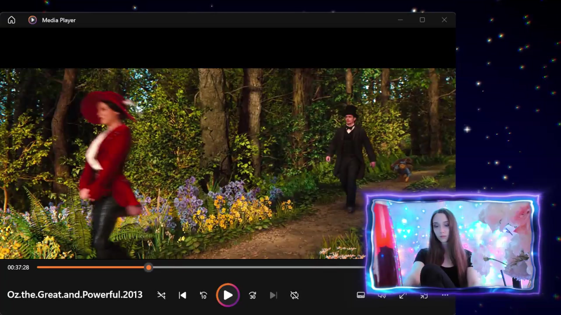Toggle repeat mode
This screenshot has width=561, height=315.
(x=295, y=295)
